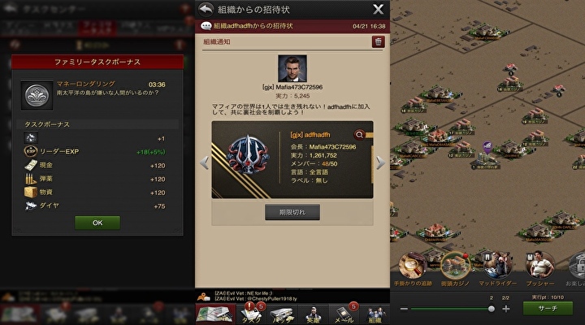
Task: Show next invitation with right arrow
Action: [379, 162]
